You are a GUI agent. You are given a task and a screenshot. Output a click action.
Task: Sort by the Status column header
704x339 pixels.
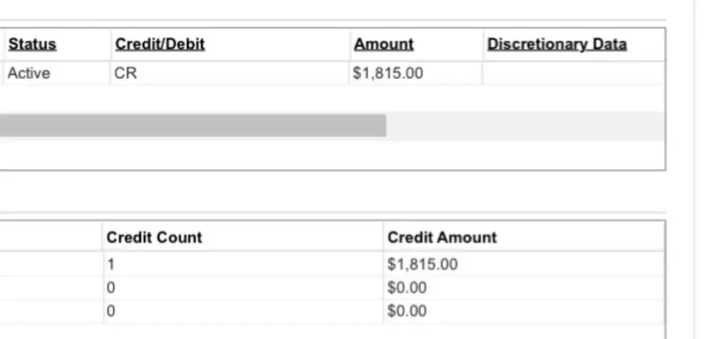click(32, 45)
